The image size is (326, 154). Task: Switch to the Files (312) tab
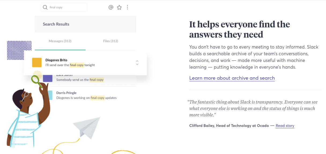[x=110, y=41]
